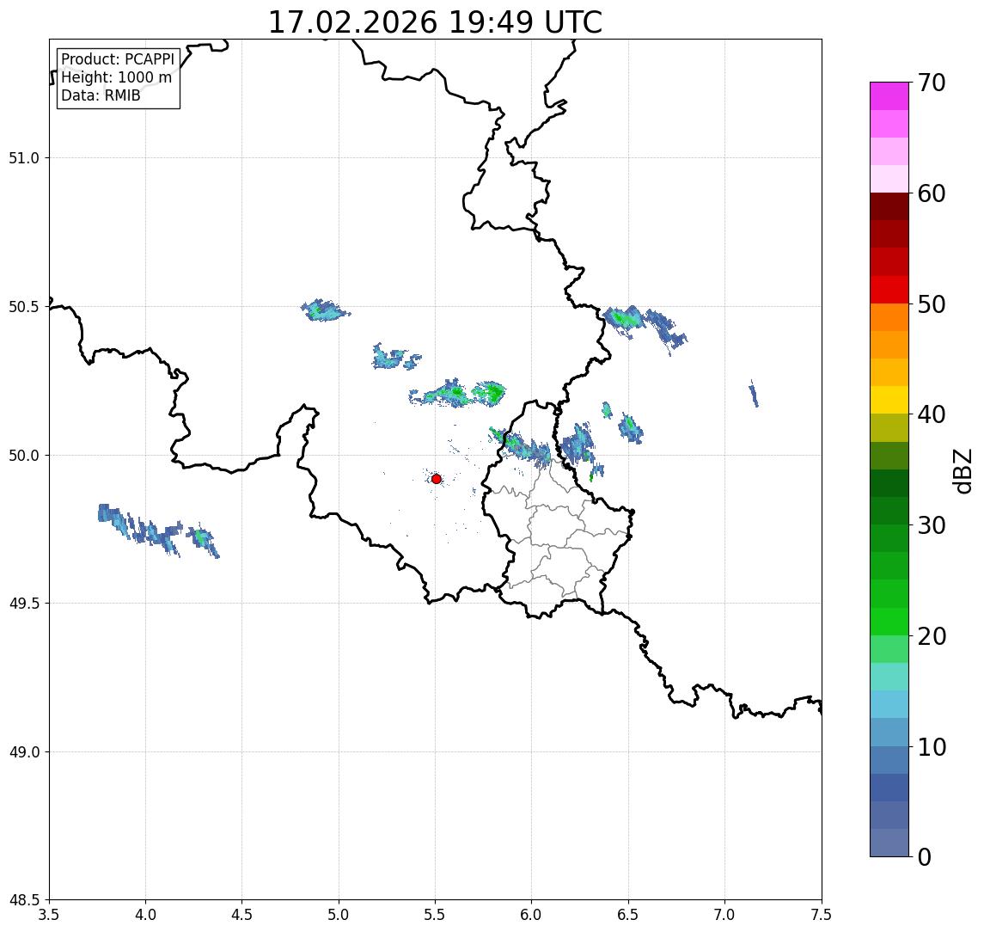Click the latitude axis label 49.0
Screen dimensions: 984x932
24,751
